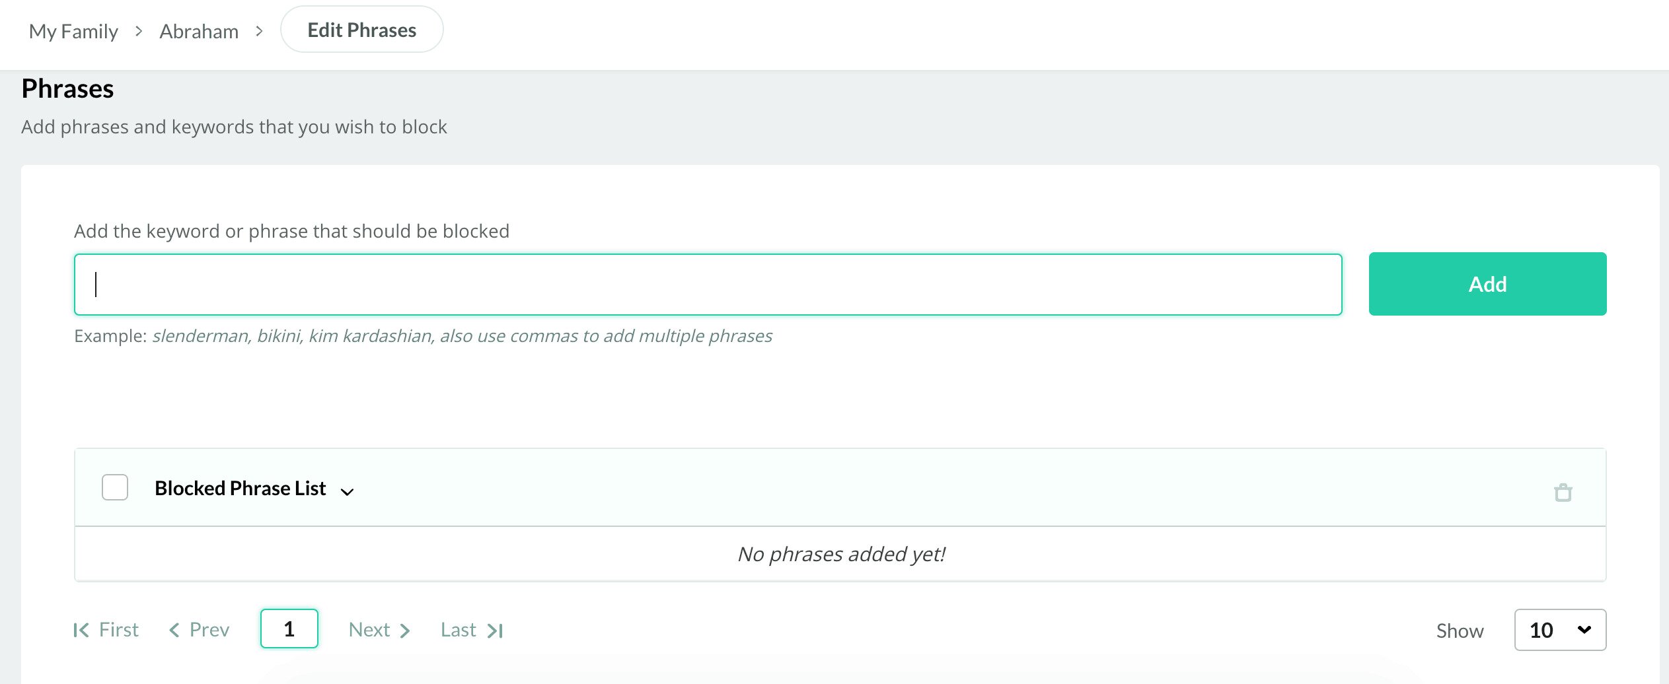
Task: Click the Last page arrow icon
Action: click(496, 631)
